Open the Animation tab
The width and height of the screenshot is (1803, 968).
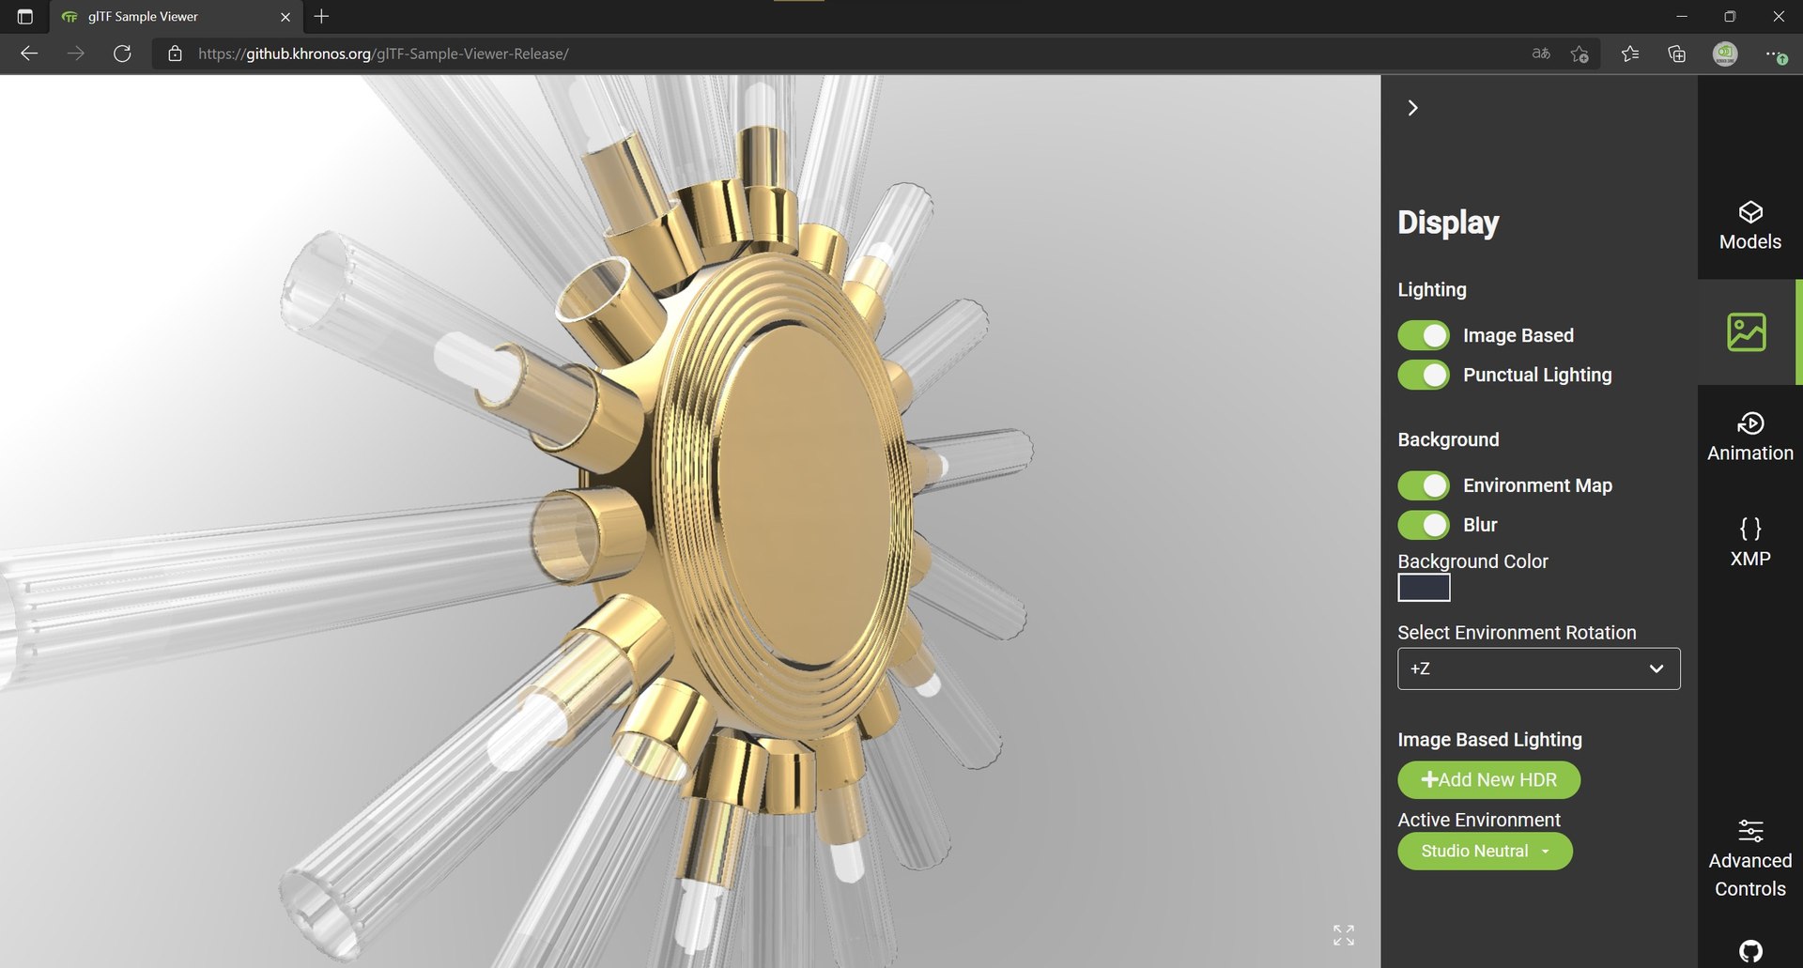[1749, 437]
